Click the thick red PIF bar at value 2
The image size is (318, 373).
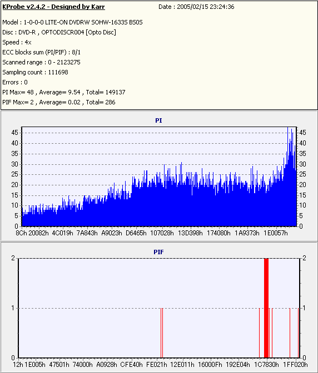(x=266, y=308)
